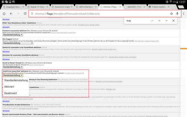Click Aktivieren under Zum Aktualisieren ziehen

(x=6, y=27)
